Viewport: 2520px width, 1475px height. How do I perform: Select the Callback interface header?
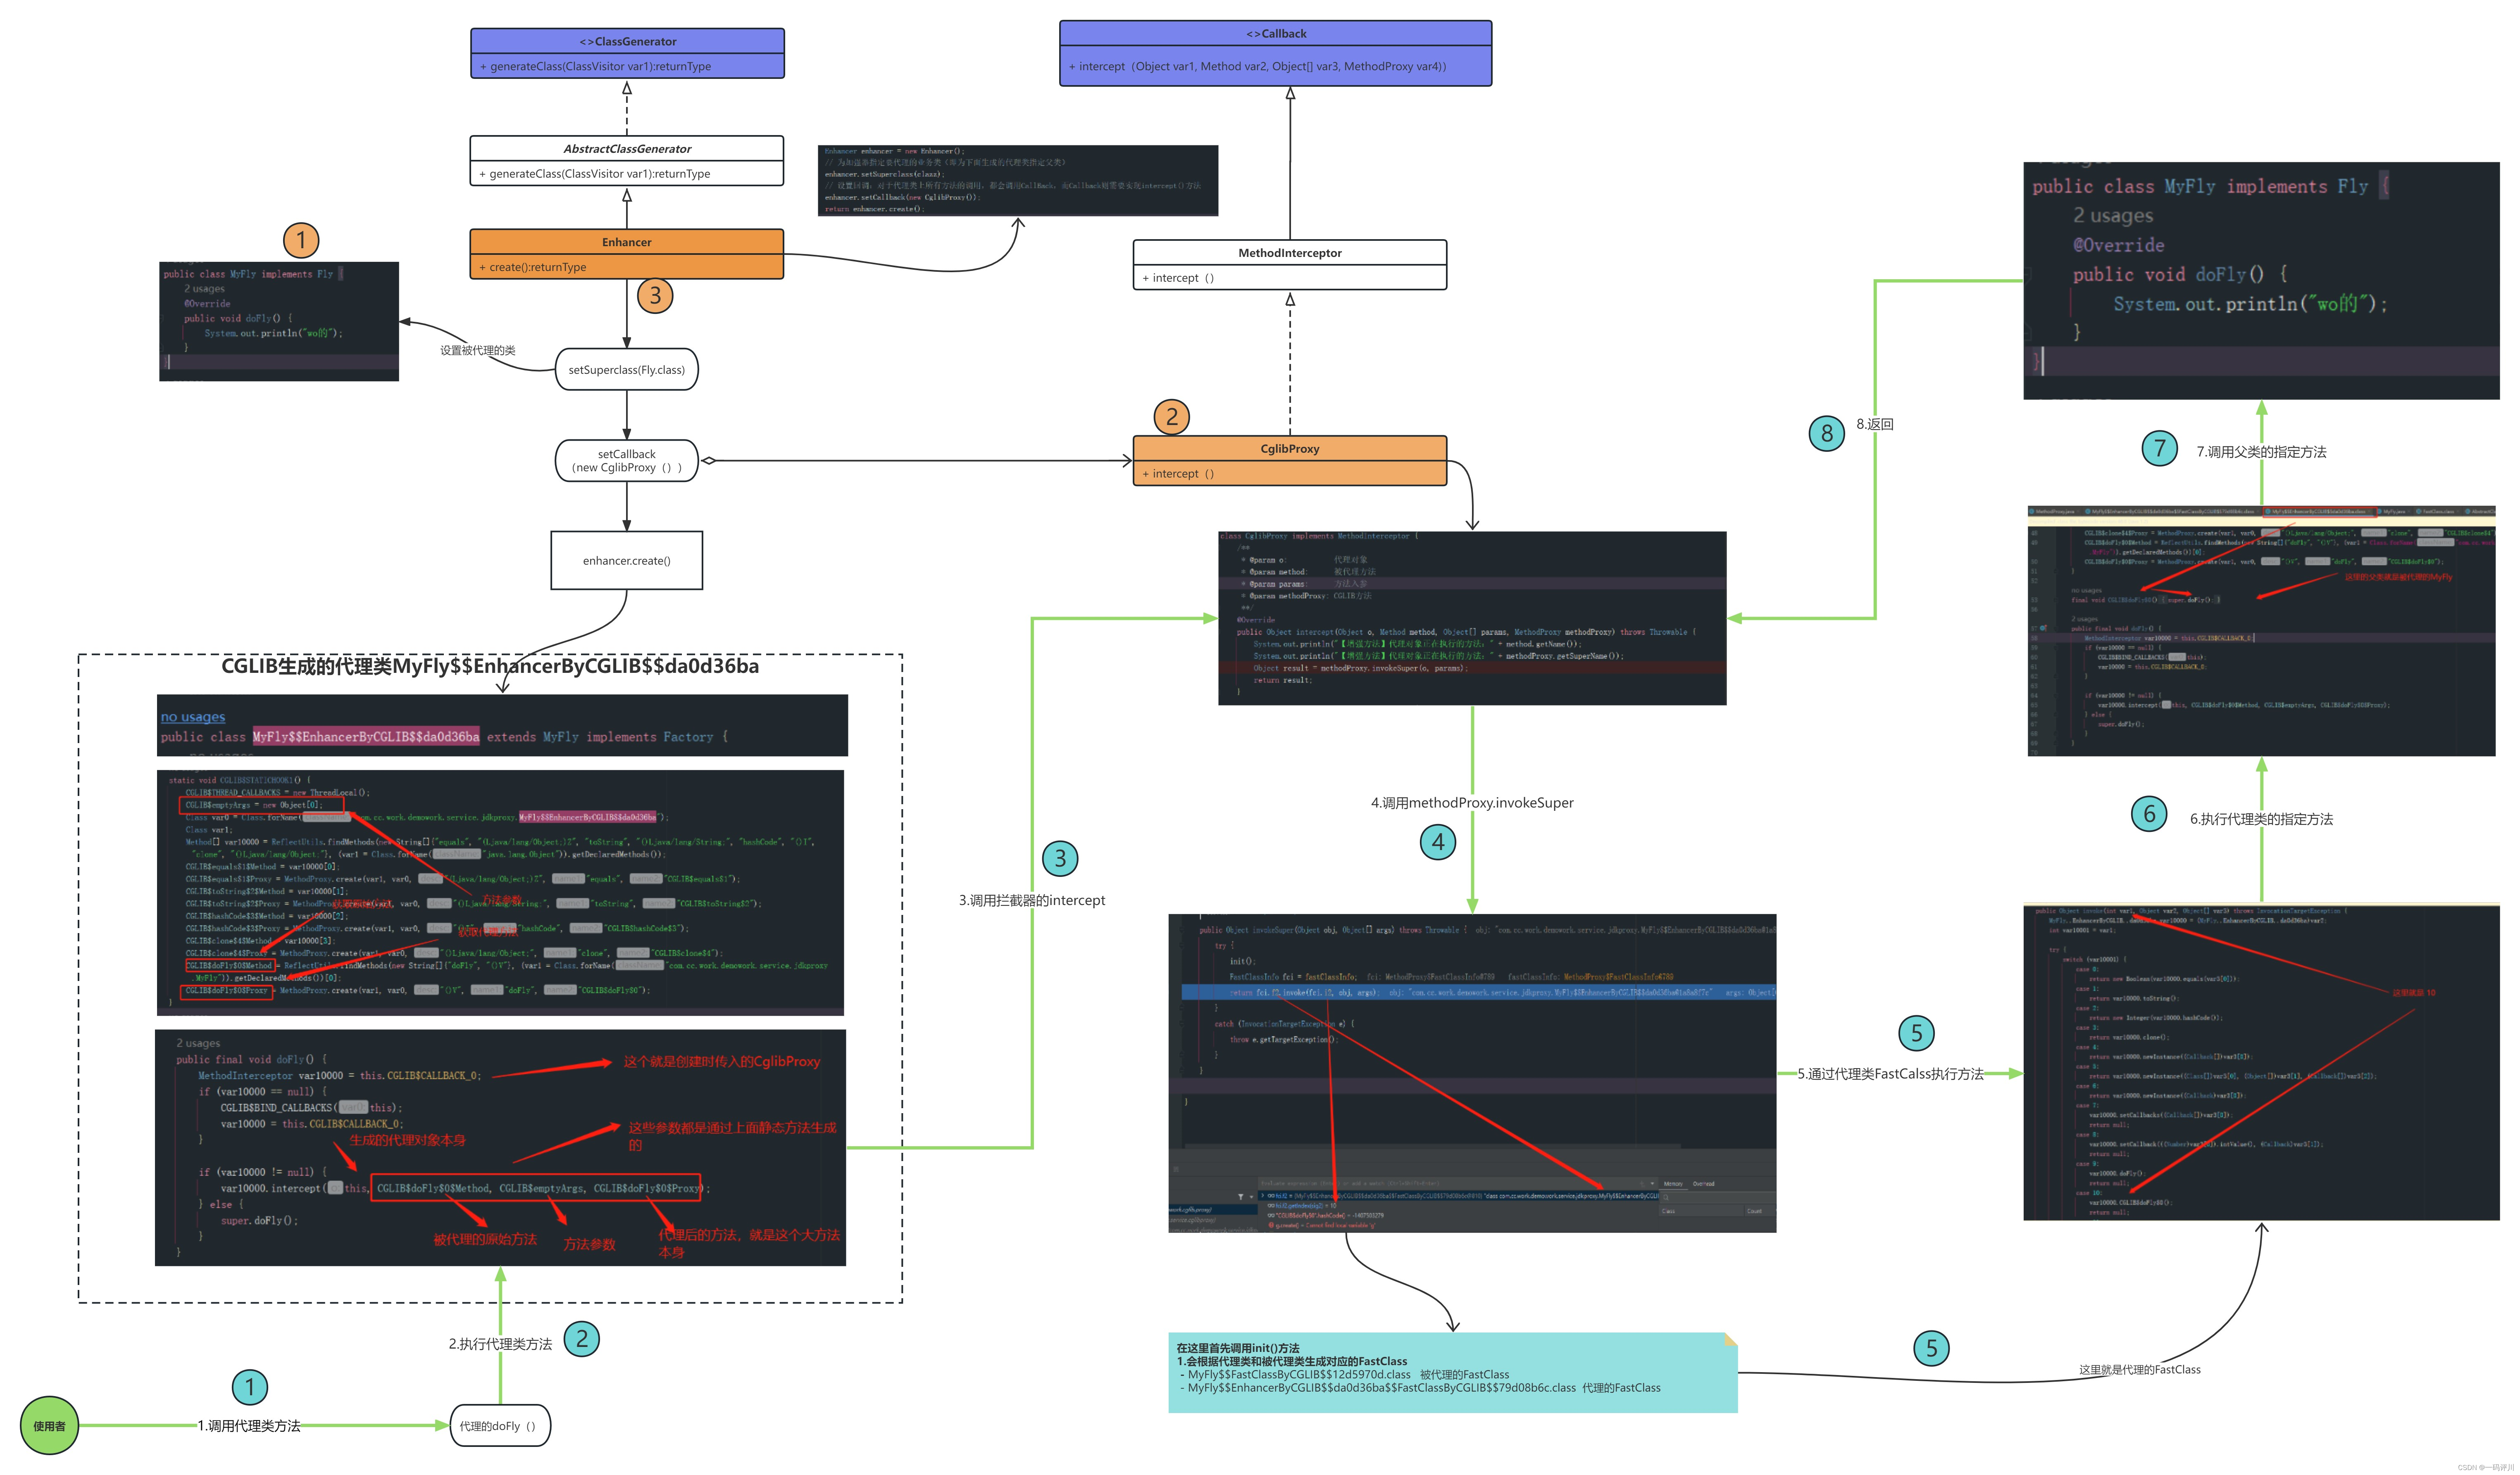pyautogui.click(x=1276, y=33)
